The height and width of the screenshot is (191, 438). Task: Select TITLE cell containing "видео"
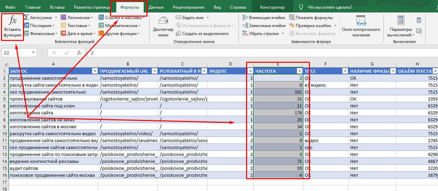point(326,140)
